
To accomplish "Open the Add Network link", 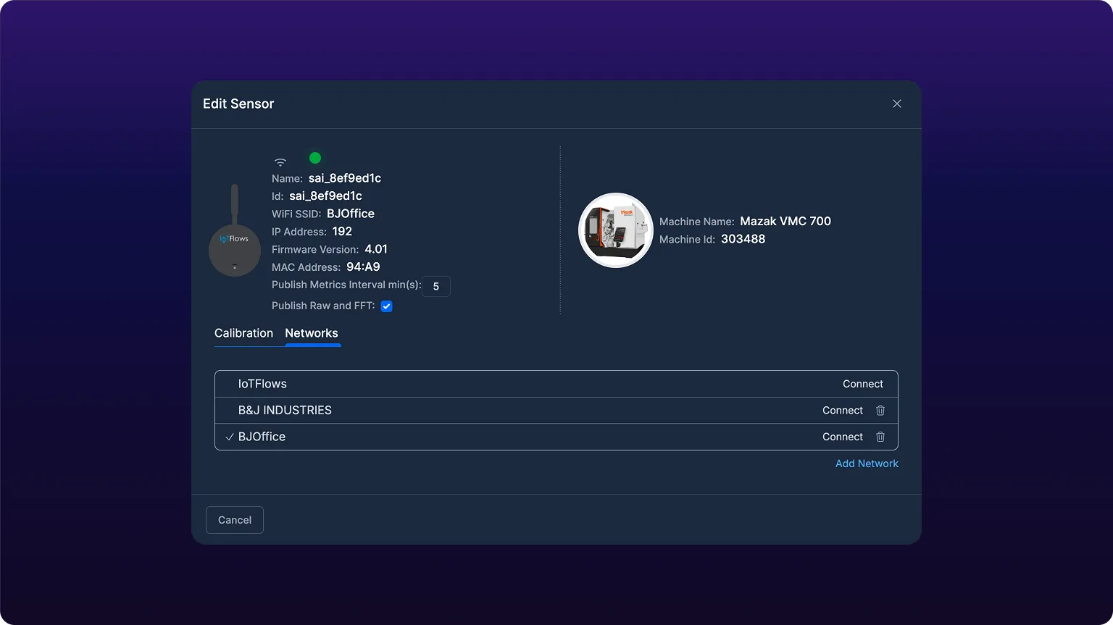I will (x=867, y=463).
